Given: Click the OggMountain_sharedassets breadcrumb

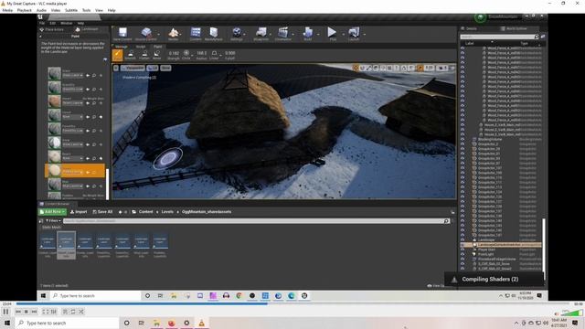Looking at the screenshot, I should (x=207, y=212).
